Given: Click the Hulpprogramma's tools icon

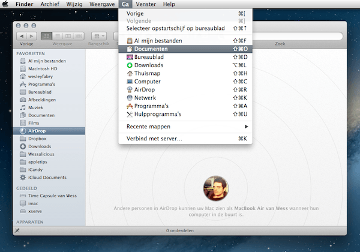Looking at the screenshot, I should click(130, 114).
